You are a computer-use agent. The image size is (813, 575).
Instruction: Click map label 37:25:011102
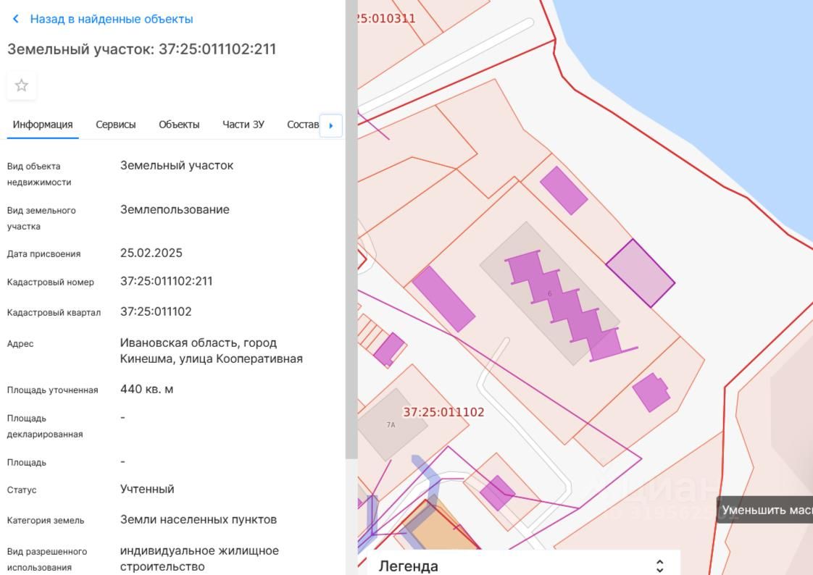tap(444, 412)
